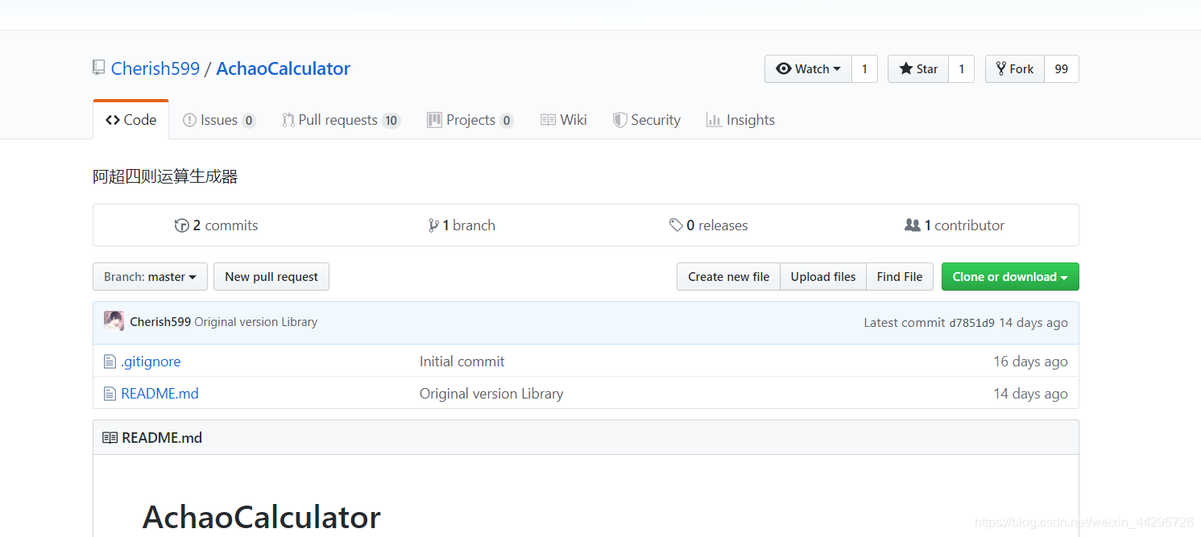Star this repository
The width and height of the screenshot is (1201, 537).
[918, 68]
